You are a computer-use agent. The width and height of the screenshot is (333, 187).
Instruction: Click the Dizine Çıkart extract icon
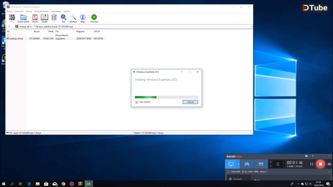23,19
